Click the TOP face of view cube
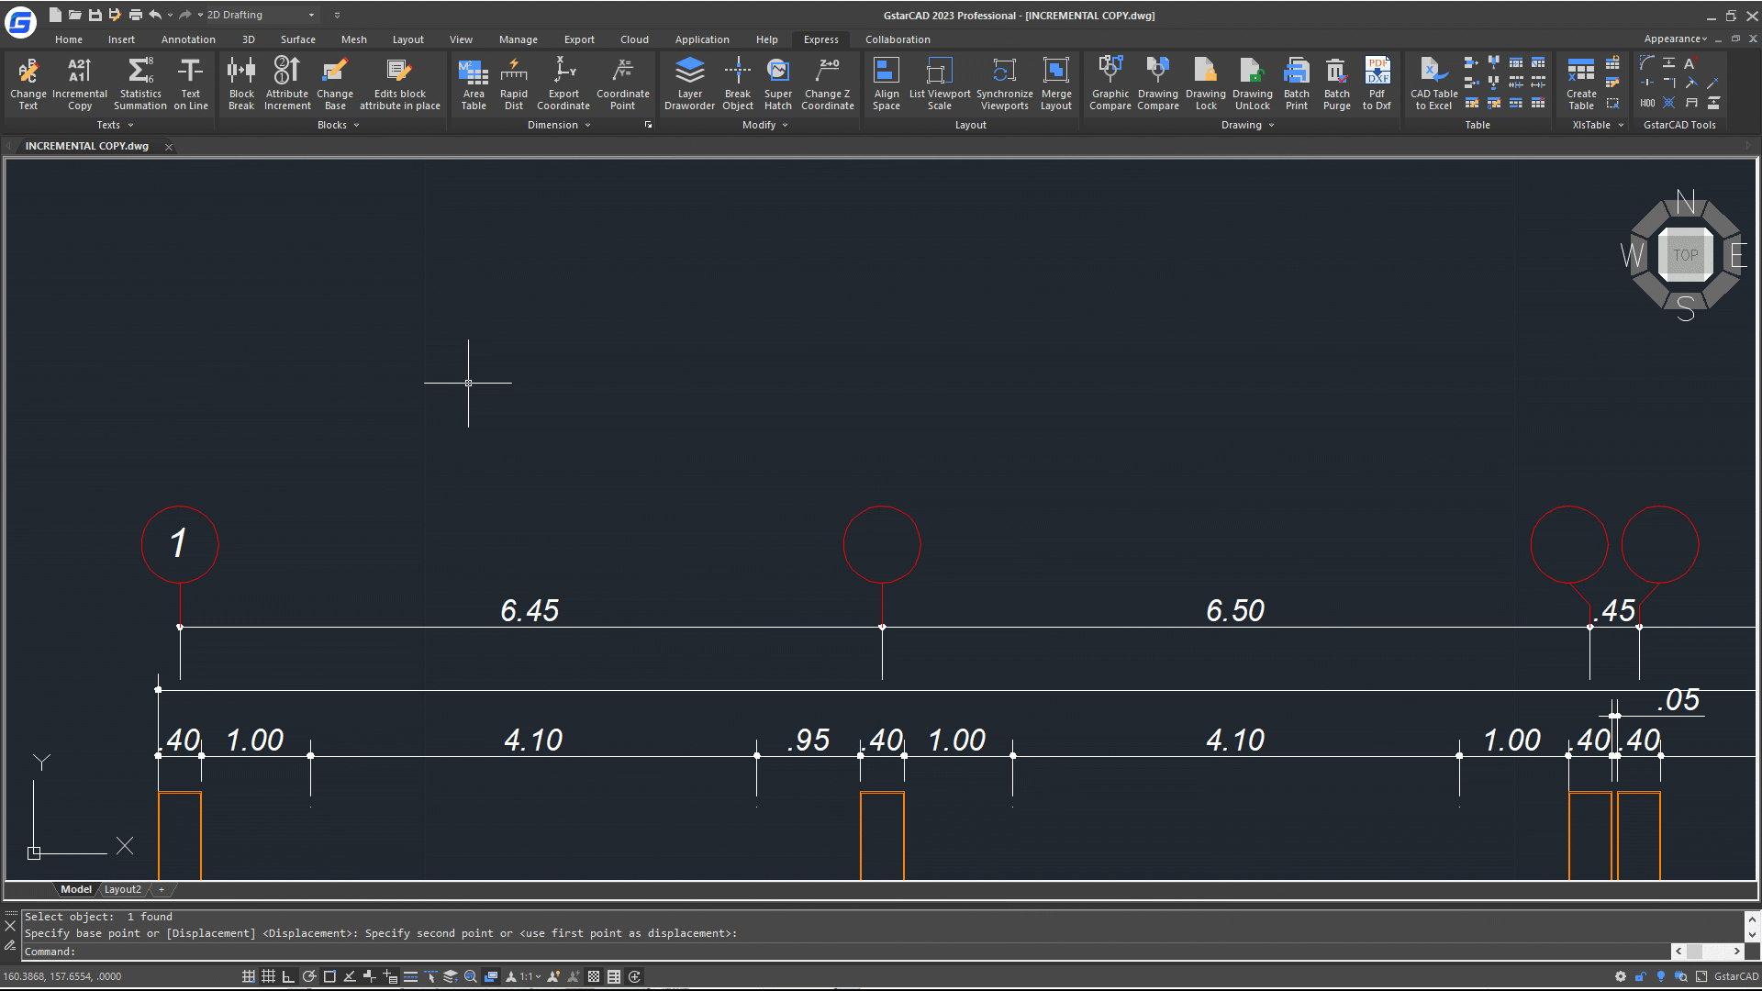This screenshot has width=1762, height=991. click(1685, 255)
